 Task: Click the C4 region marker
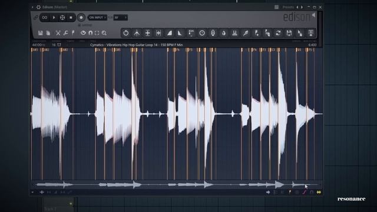(98, 50)
